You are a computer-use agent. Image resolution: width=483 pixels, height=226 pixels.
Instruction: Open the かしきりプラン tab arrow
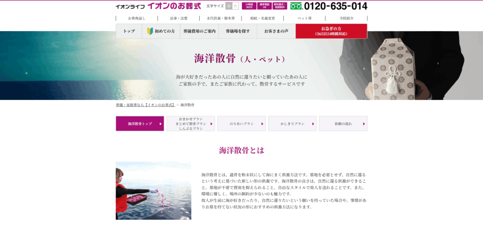(313, 124)
